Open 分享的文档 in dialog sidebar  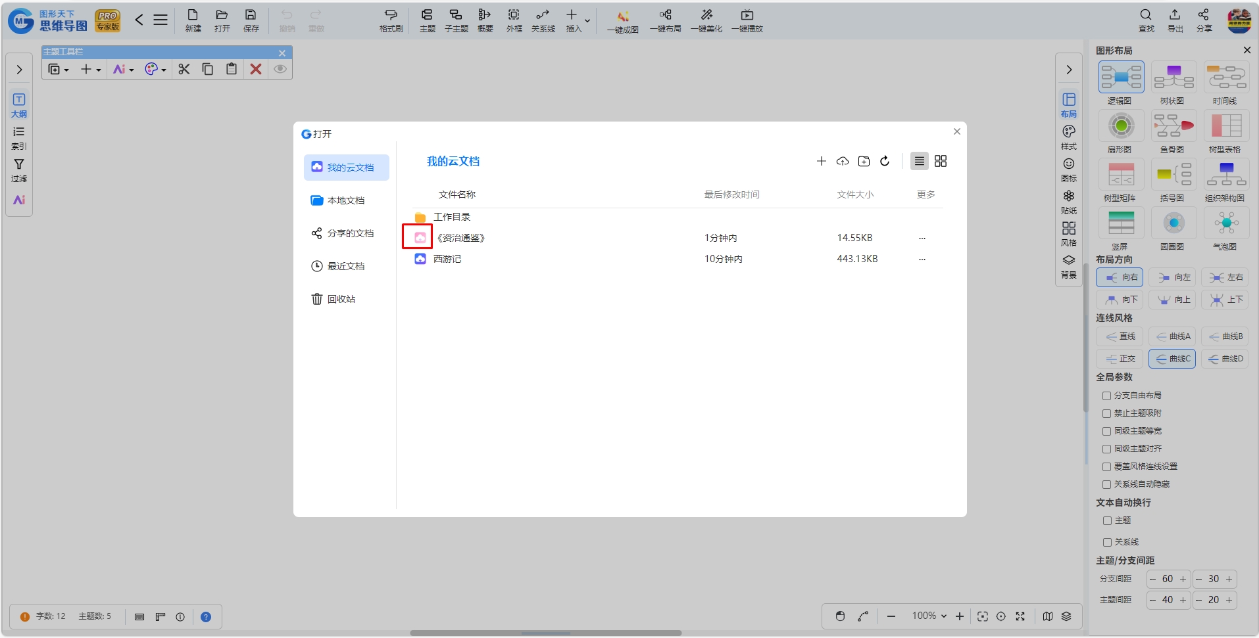[346, 233]
